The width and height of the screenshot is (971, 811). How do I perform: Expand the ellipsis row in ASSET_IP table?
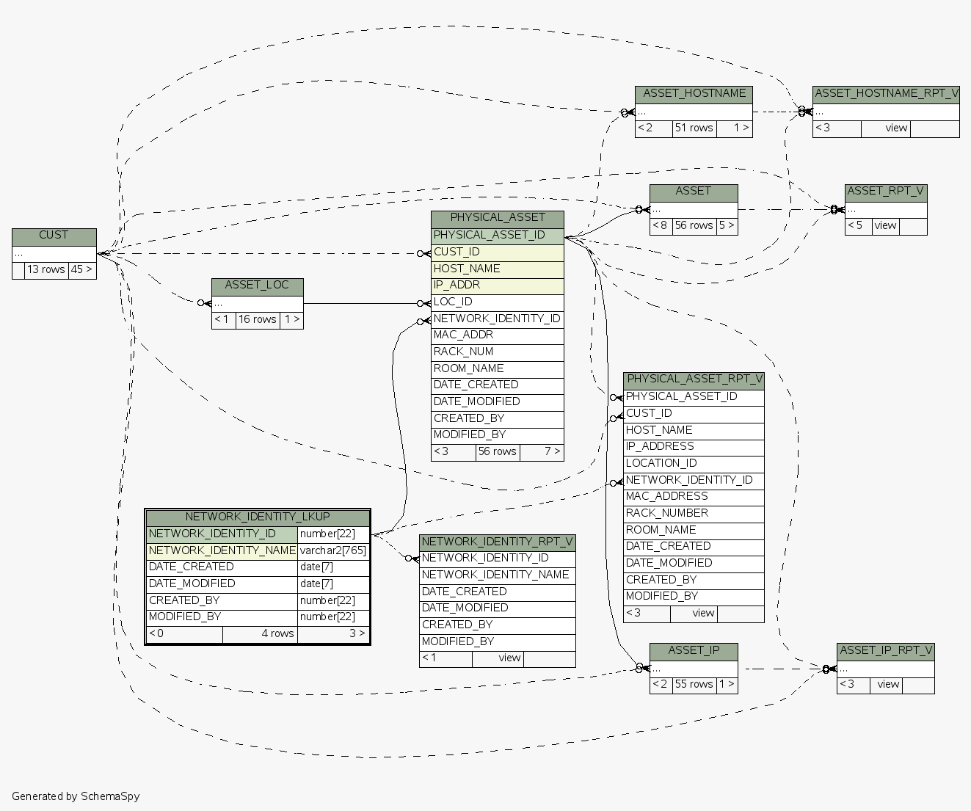point(694,669)
